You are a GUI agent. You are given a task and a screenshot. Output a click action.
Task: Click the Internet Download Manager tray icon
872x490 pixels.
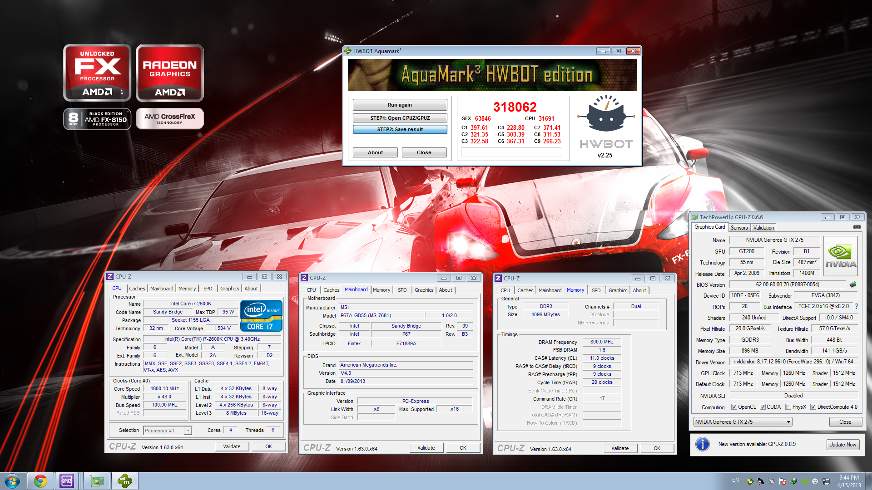793,481
